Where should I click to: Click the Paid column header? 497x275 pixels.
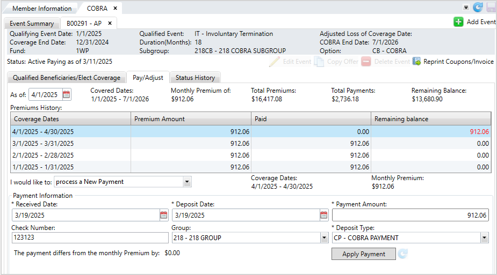(311, 119)
